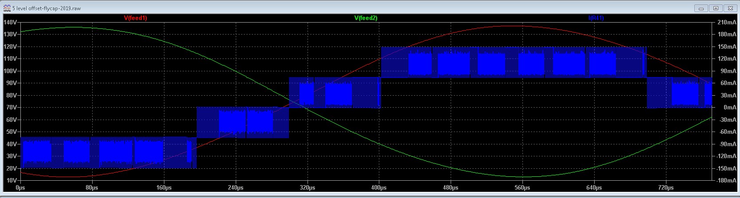
Task: Click the 720µs time axis label
Action: tap(666, 188)
